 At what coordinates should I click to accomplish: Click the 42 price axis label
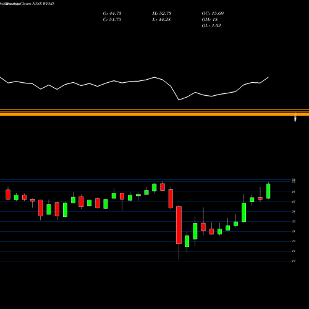(x=294, y=201)
